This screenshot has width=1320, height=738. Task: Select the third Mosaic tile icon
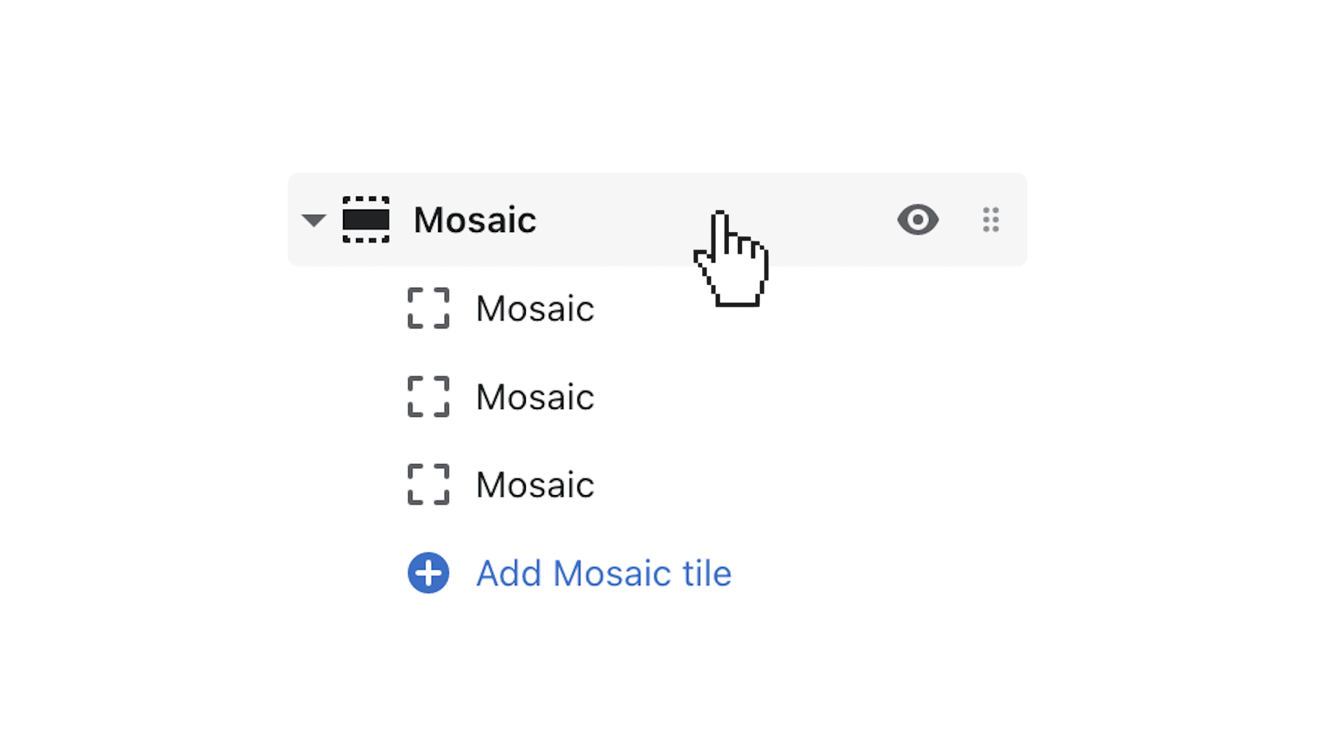[428, 485]
